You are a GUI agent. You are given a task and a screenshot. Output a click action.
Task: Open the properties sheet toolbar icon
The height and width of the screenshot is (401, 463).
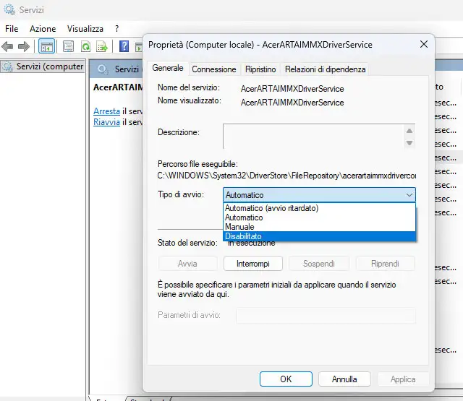(x=68, y=46)
